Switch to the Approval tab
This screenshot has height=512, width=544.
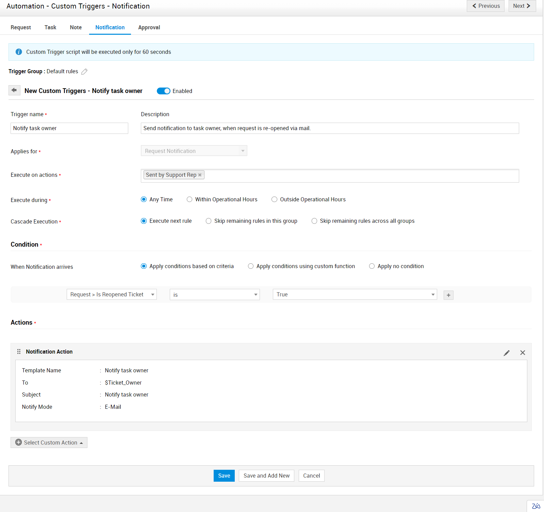click(149, 28)
